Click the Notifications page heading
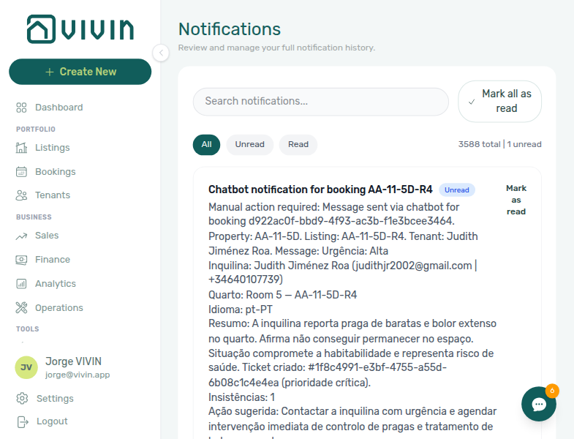The height and width of the screenshot is (439, 574). click(x=230, y=29)
